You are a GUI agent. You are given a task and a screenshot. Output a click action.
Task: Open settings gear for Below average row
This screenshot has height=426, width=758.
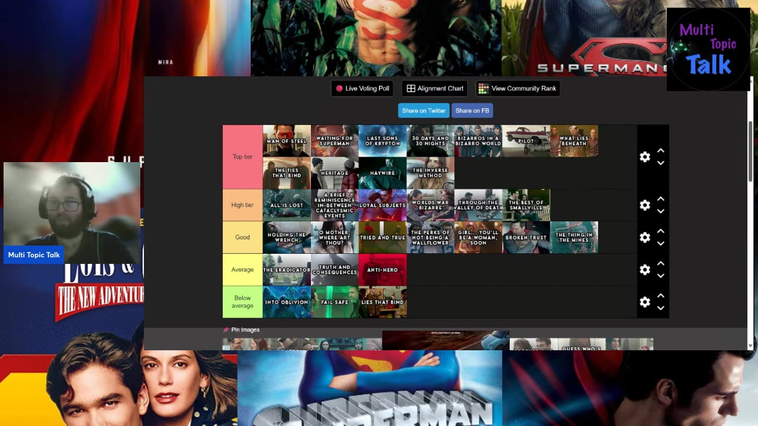point(645,302)
